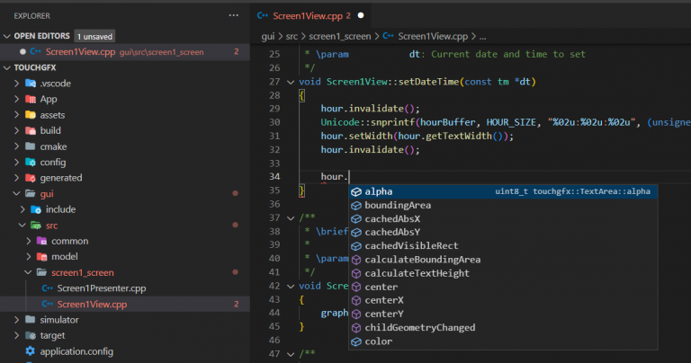Expand the generated folder
Image resolution: width=691 pixels, height=363 pixels.
(17, 178)
